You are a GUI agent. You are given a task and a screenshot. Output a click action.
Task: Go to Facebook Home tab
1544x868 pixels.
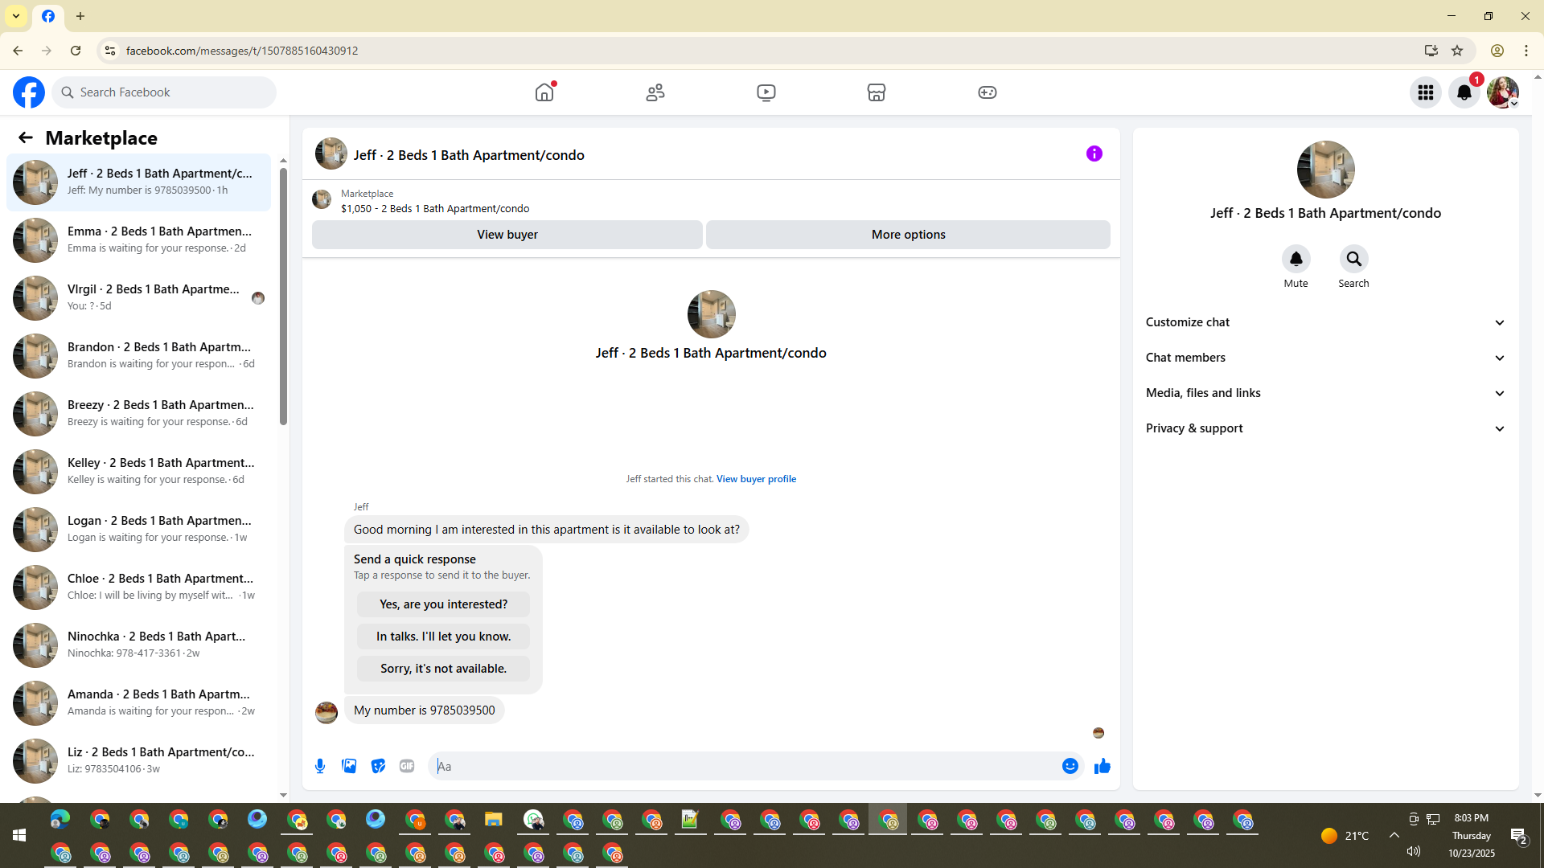tap(544, 92)
